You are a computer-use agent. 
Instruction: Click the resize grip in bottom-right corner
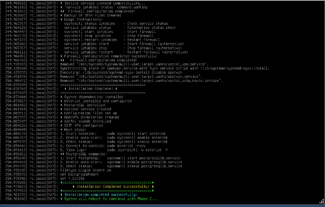point(322,202)
